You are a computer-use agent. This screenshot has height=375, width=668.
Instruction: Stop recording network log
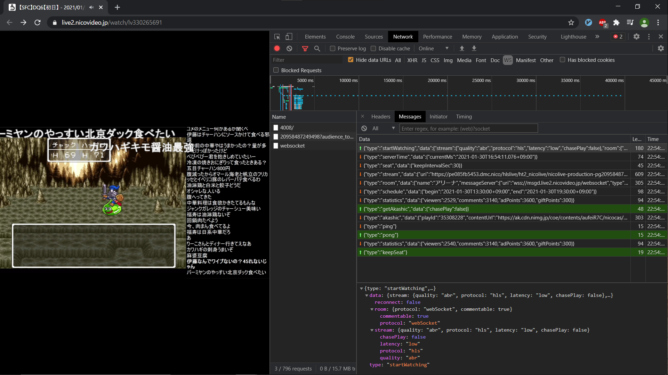(x=277, y=49)
